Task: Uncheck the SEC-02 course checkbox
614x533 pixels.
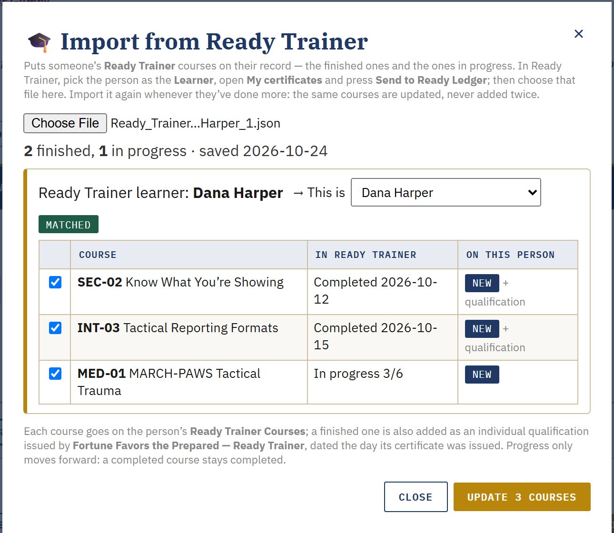Action: coord(55,282)
